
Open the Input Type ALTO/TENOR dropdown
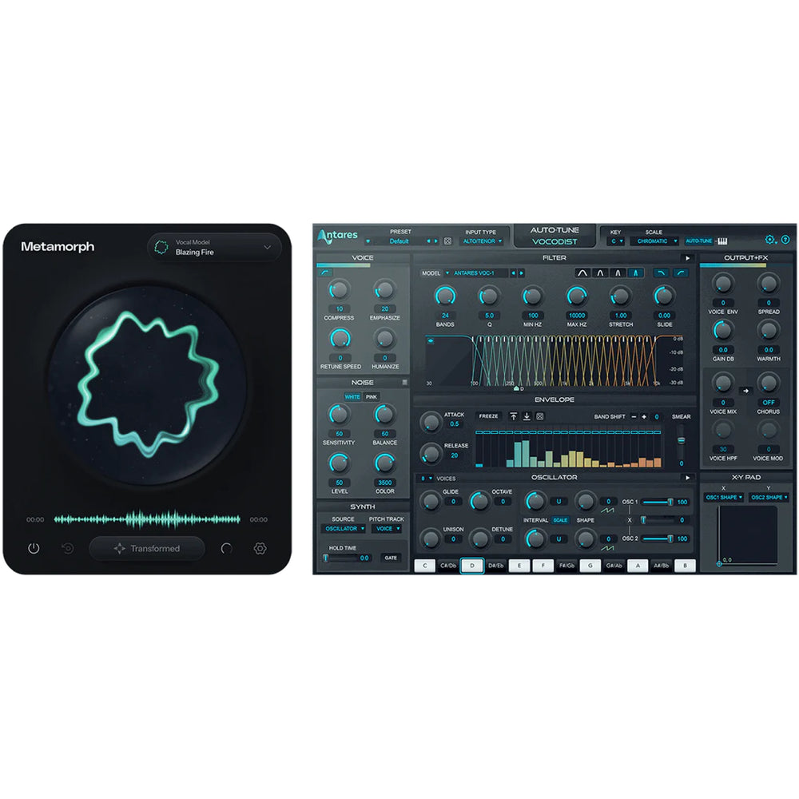pos(483,240)
